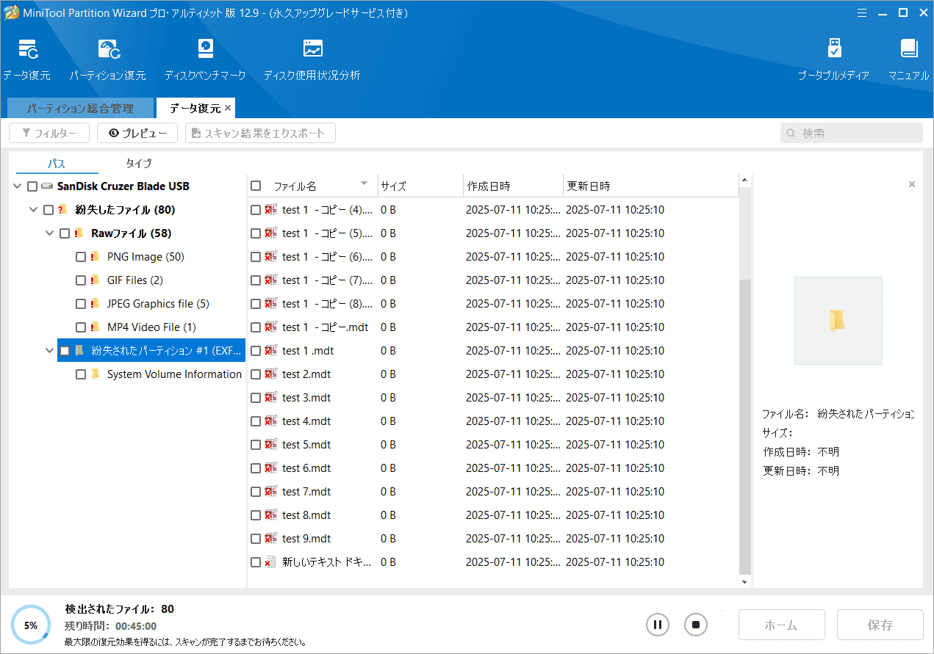Image resolution: width=934 pixels, height=654 pixels.
Task: Click the MiniTool app logo in title bar
Action: pyautogui.click(x=11, y=12)
